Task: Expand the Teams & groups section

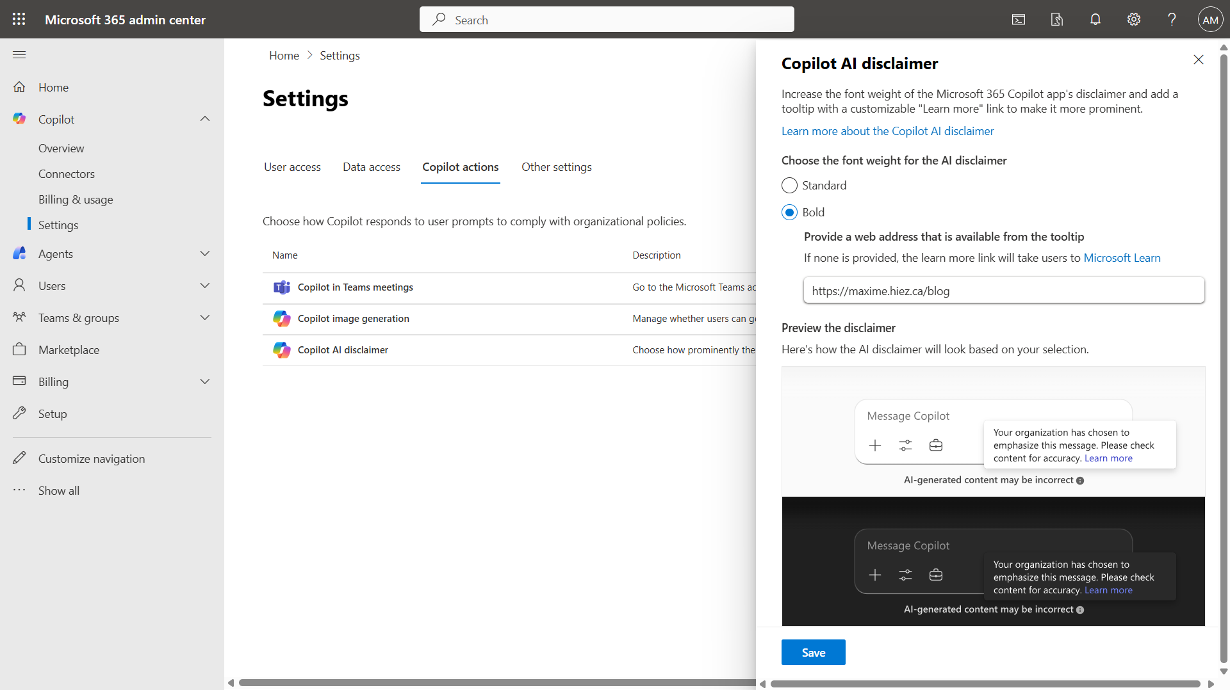Action: (x=205, y=318)
